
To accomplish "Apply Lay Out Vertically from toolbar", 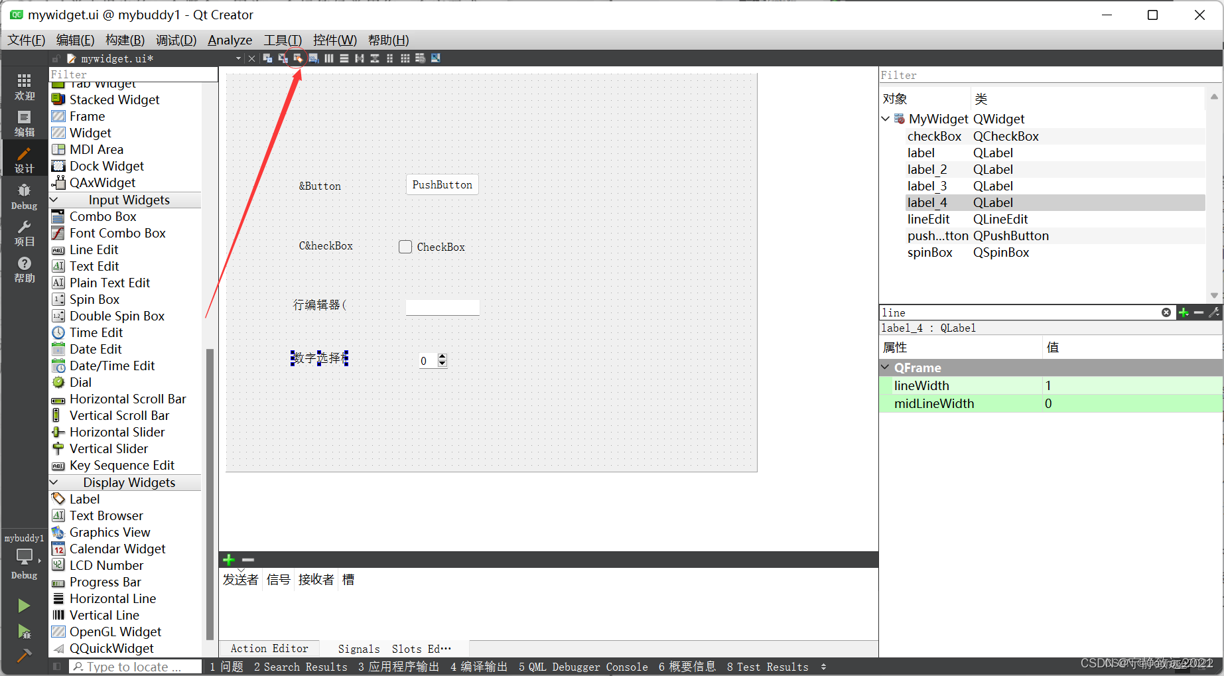I will [x=344, y=58].
